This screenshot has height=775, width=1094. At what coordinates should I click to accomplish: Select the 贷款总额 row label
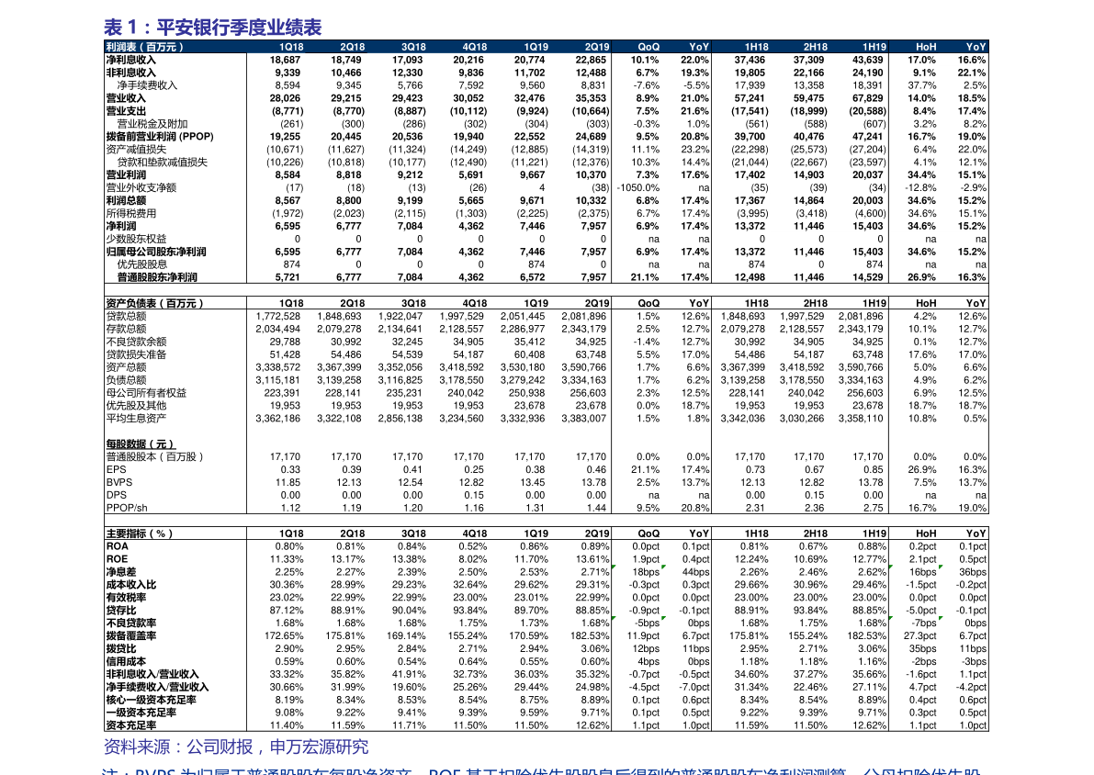tap(126, 316)
